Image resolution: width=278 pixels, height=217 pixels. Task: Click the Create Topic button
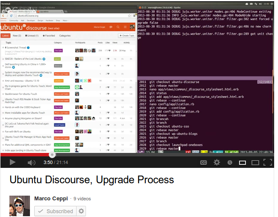pos(127,35)
